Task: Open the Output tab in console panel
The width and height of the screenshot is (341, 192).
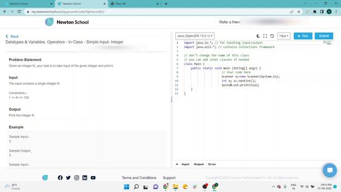Action: click(x=199, y=164)
